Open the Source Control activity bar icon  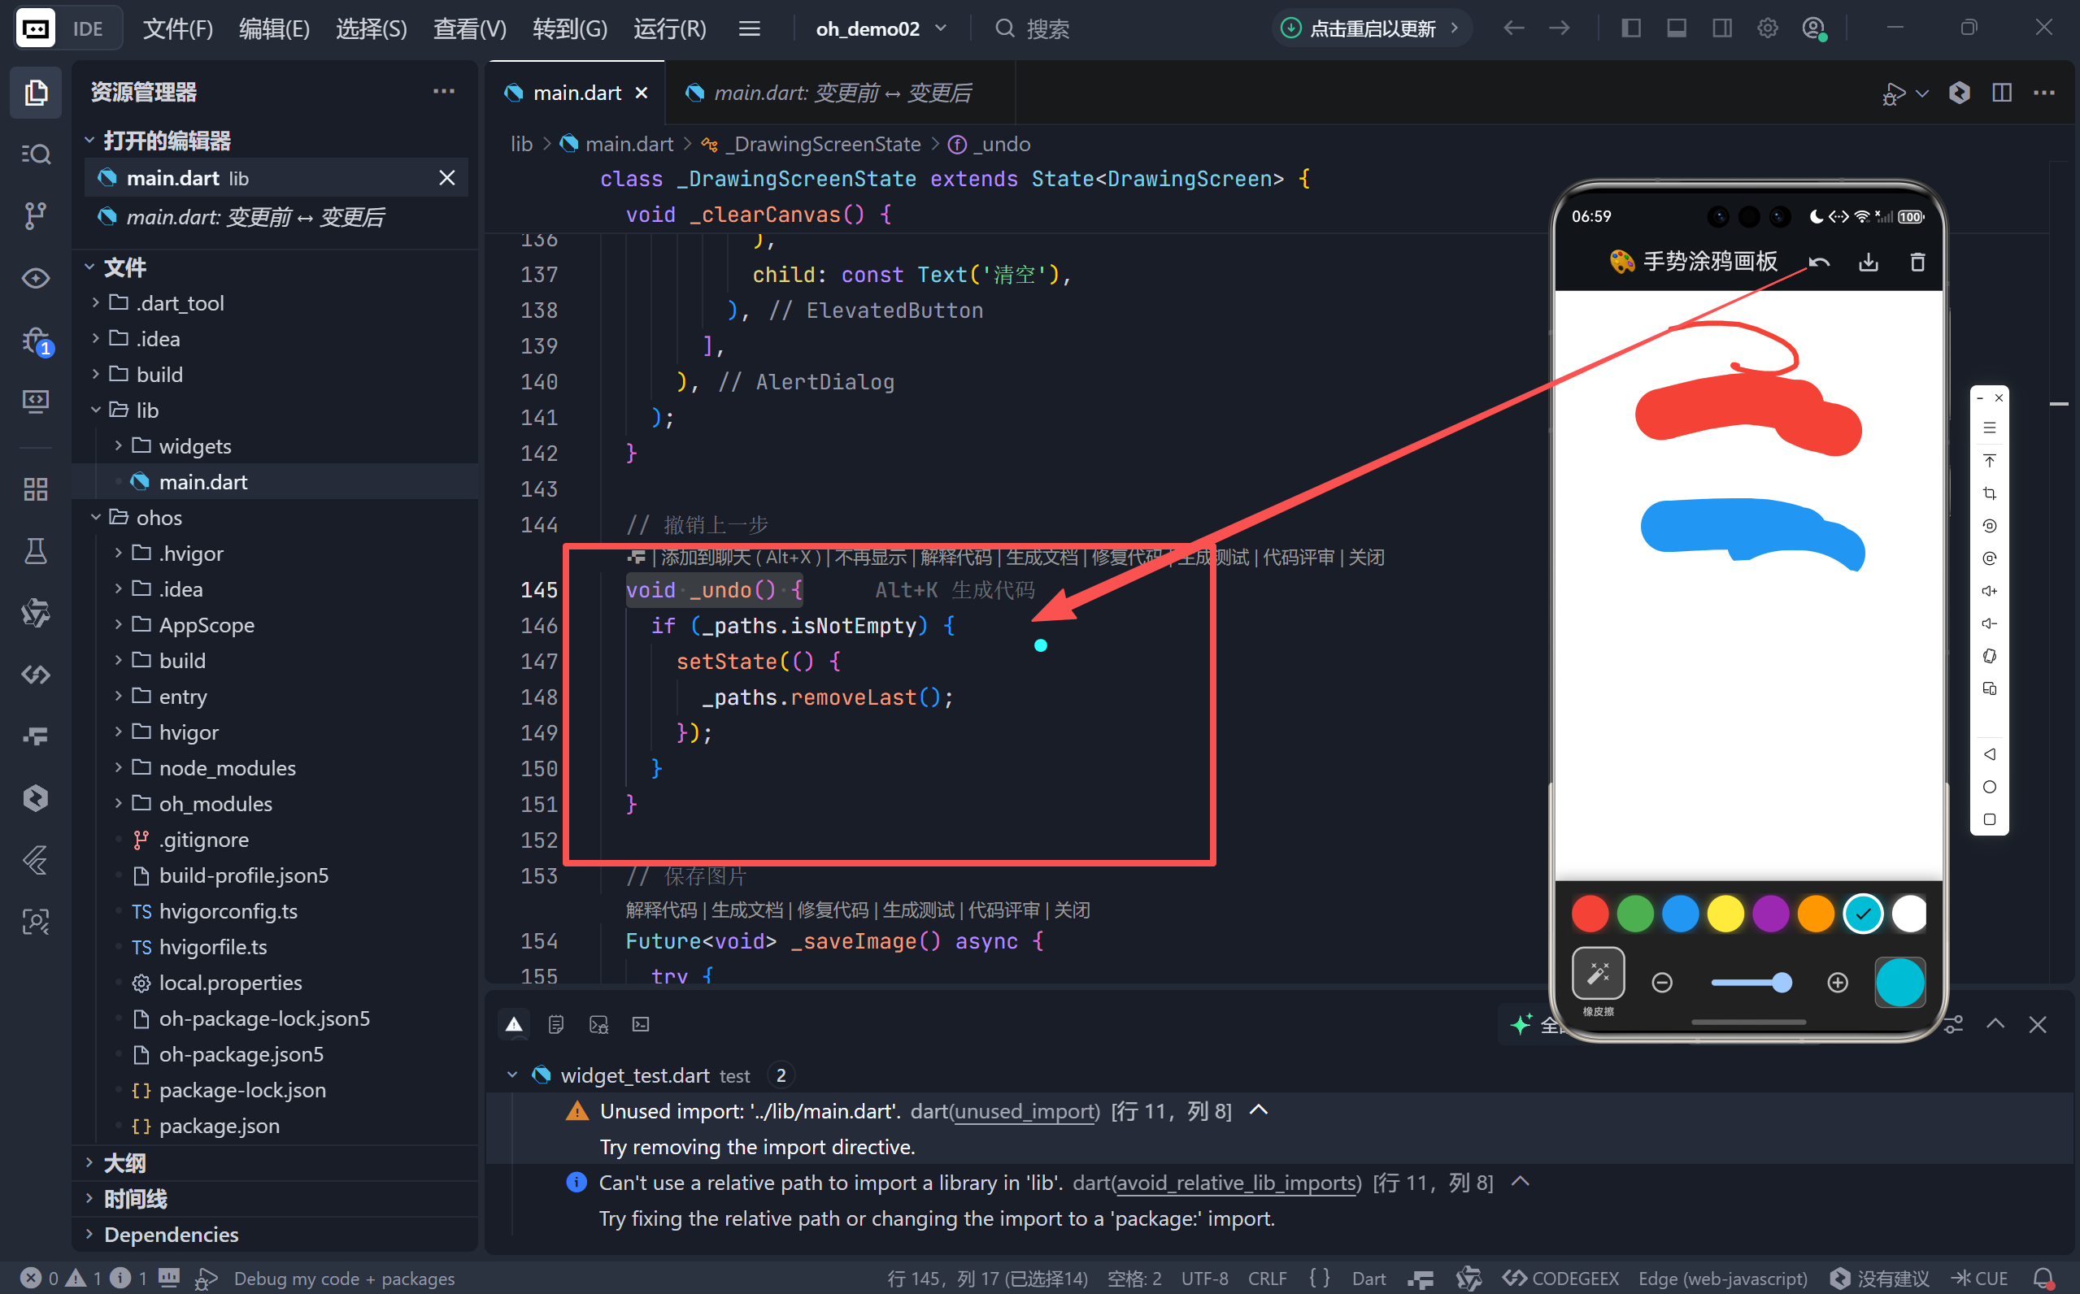click(x=35, y=215)
